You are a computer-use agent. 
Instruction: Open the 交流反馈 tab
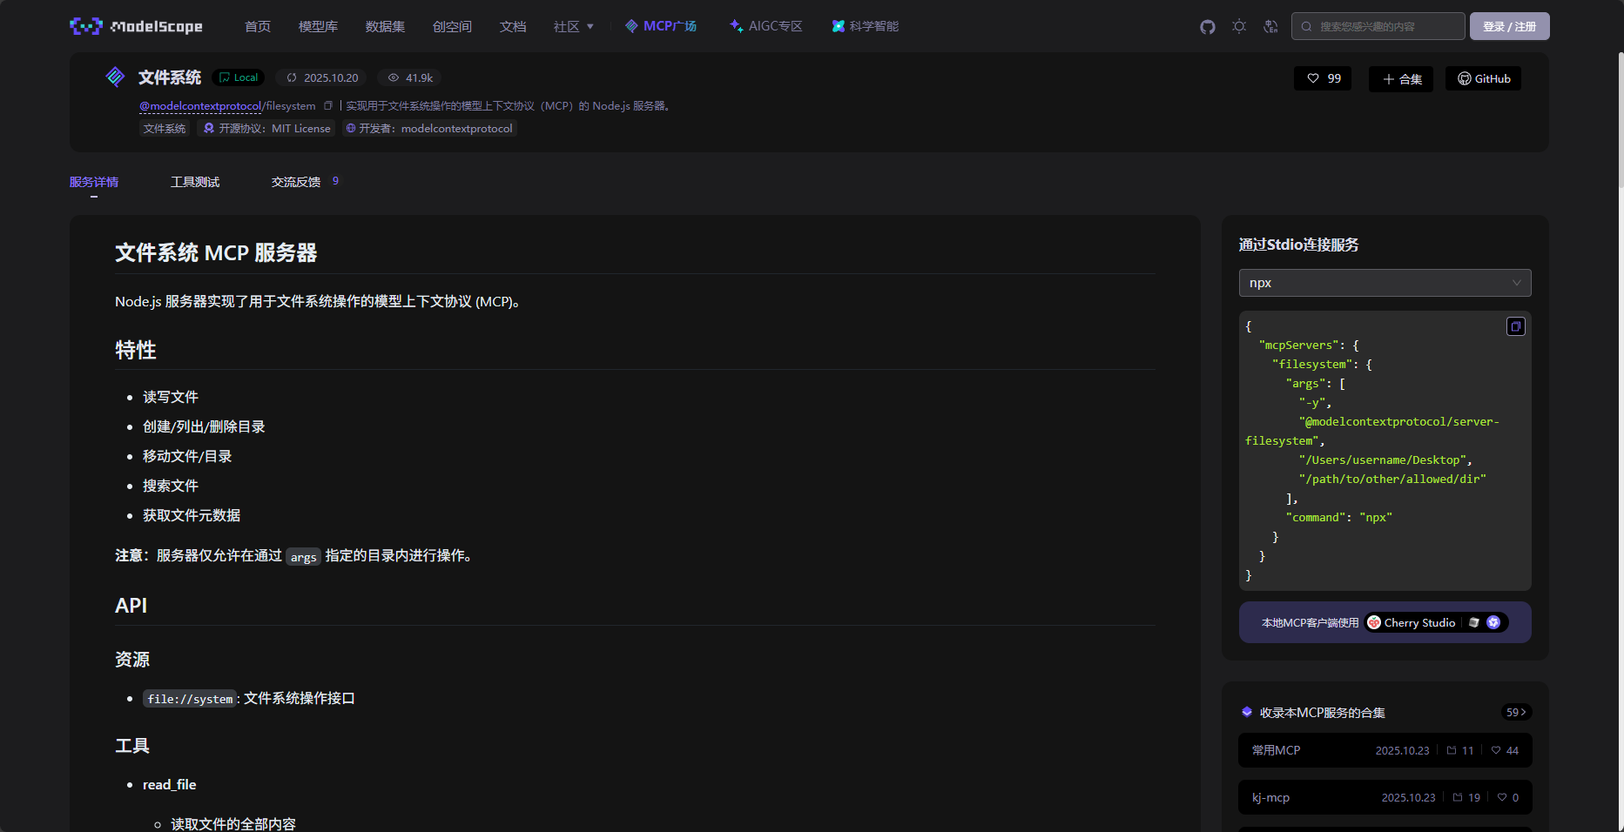coord(296,182)
